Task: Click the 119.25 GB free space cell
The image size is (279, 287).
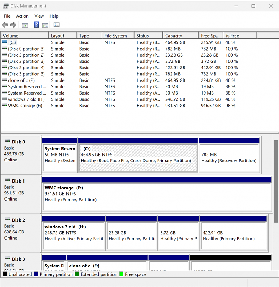Action: pos(211,99)
